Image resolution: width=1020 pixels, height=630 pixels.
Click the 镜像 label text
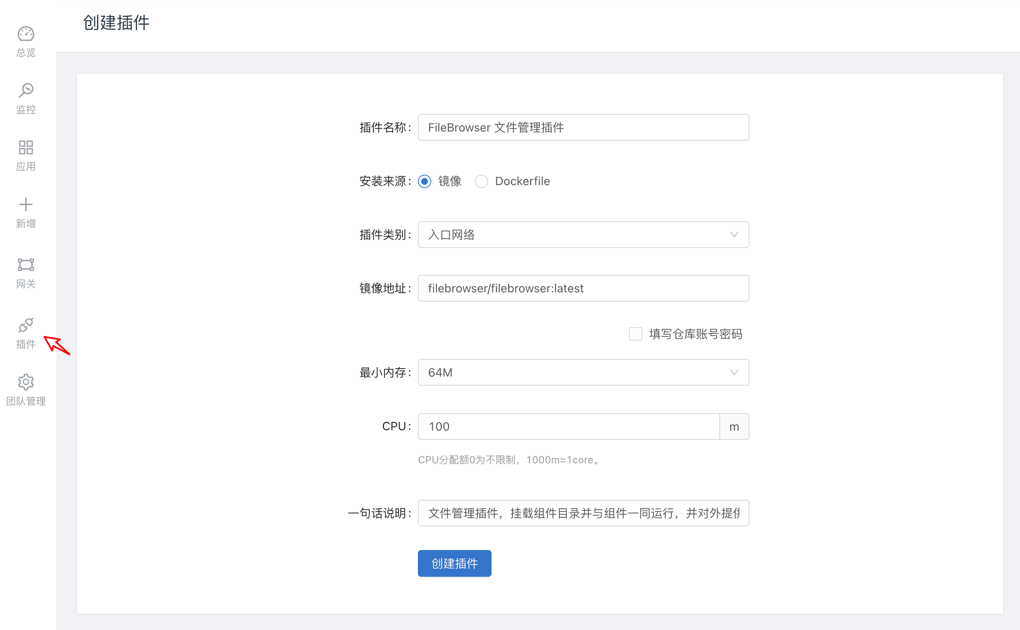coord(450,181)
